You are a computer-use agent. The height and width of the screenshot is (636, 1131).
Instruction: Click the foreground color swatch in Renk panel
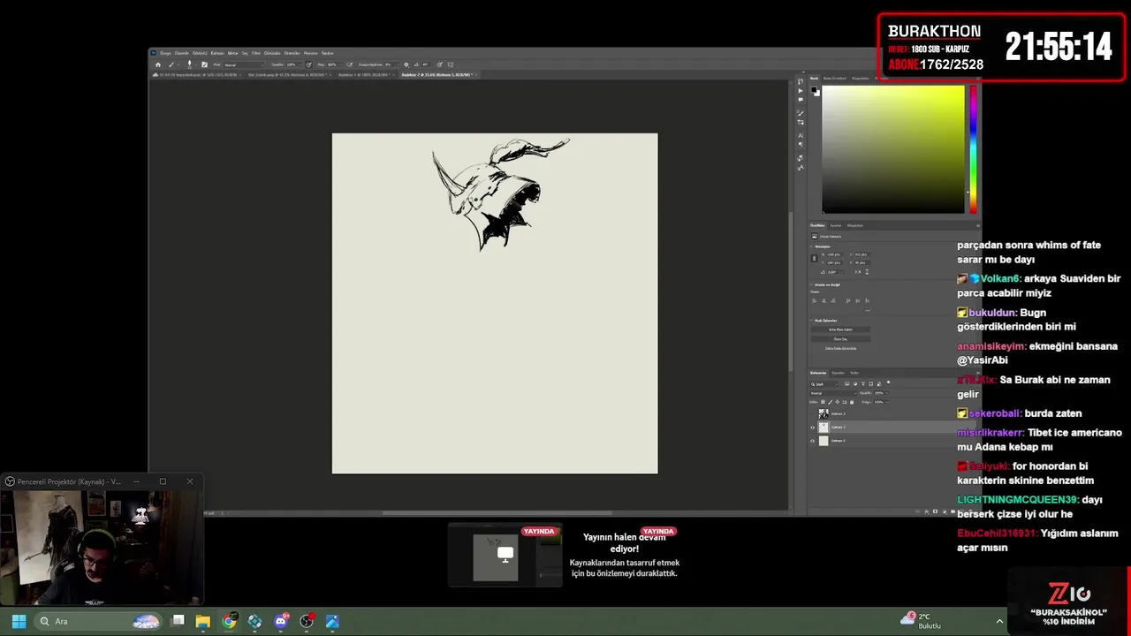coord(814,89)
